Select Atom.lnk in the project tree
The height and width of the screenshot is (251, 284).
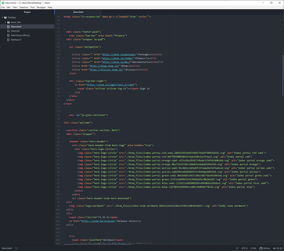[15, 31]
